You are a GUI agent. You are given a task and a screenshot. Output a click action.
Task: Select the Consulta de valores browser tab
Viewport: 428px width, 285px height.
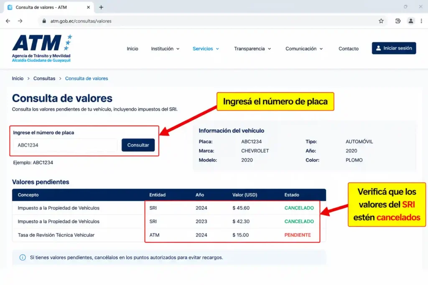tap(49, 8)
